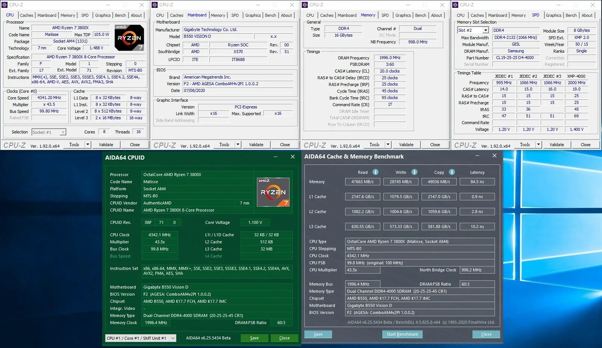The image size is (602, 348).
Task: Click the CPU Clock value '4342.1 MHz' in AIDA64 CPUID
Action: pyautogui.click(x=160, y=235)
